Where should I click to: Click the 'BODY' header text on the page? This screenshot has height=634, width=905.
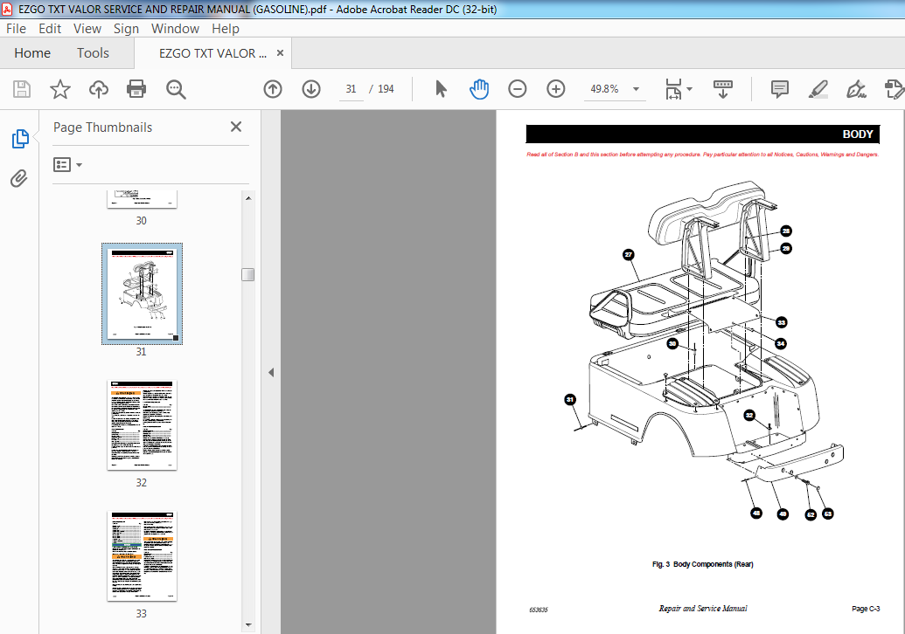coord(857,134)
